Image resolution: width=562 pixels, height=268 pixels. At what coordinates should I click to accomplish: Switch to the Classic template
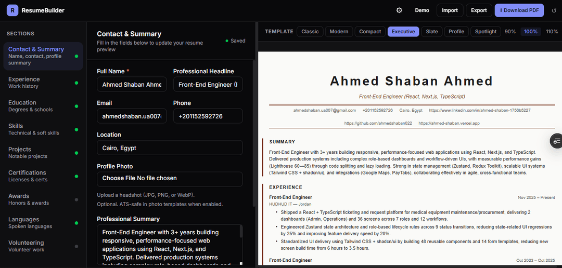310,32
